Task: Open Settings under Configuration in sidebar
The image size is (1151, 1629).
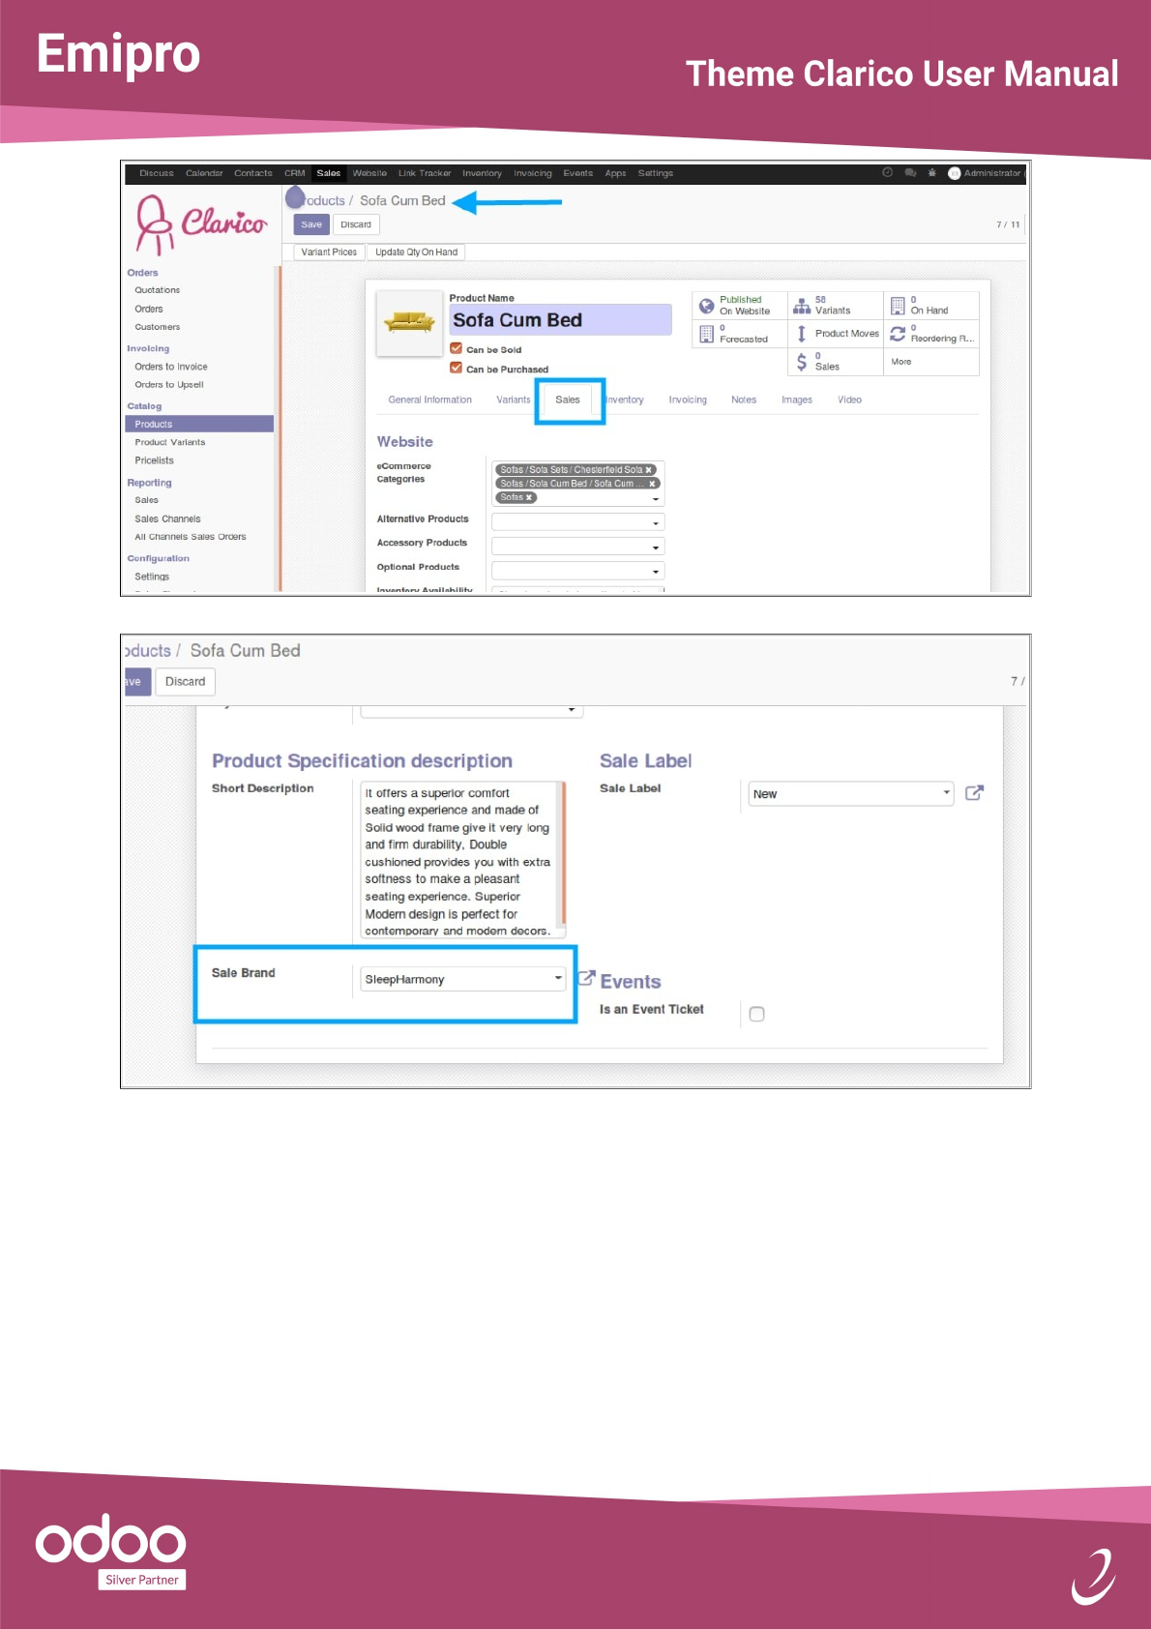Action: pyautogui.click(x=152, y=577)
